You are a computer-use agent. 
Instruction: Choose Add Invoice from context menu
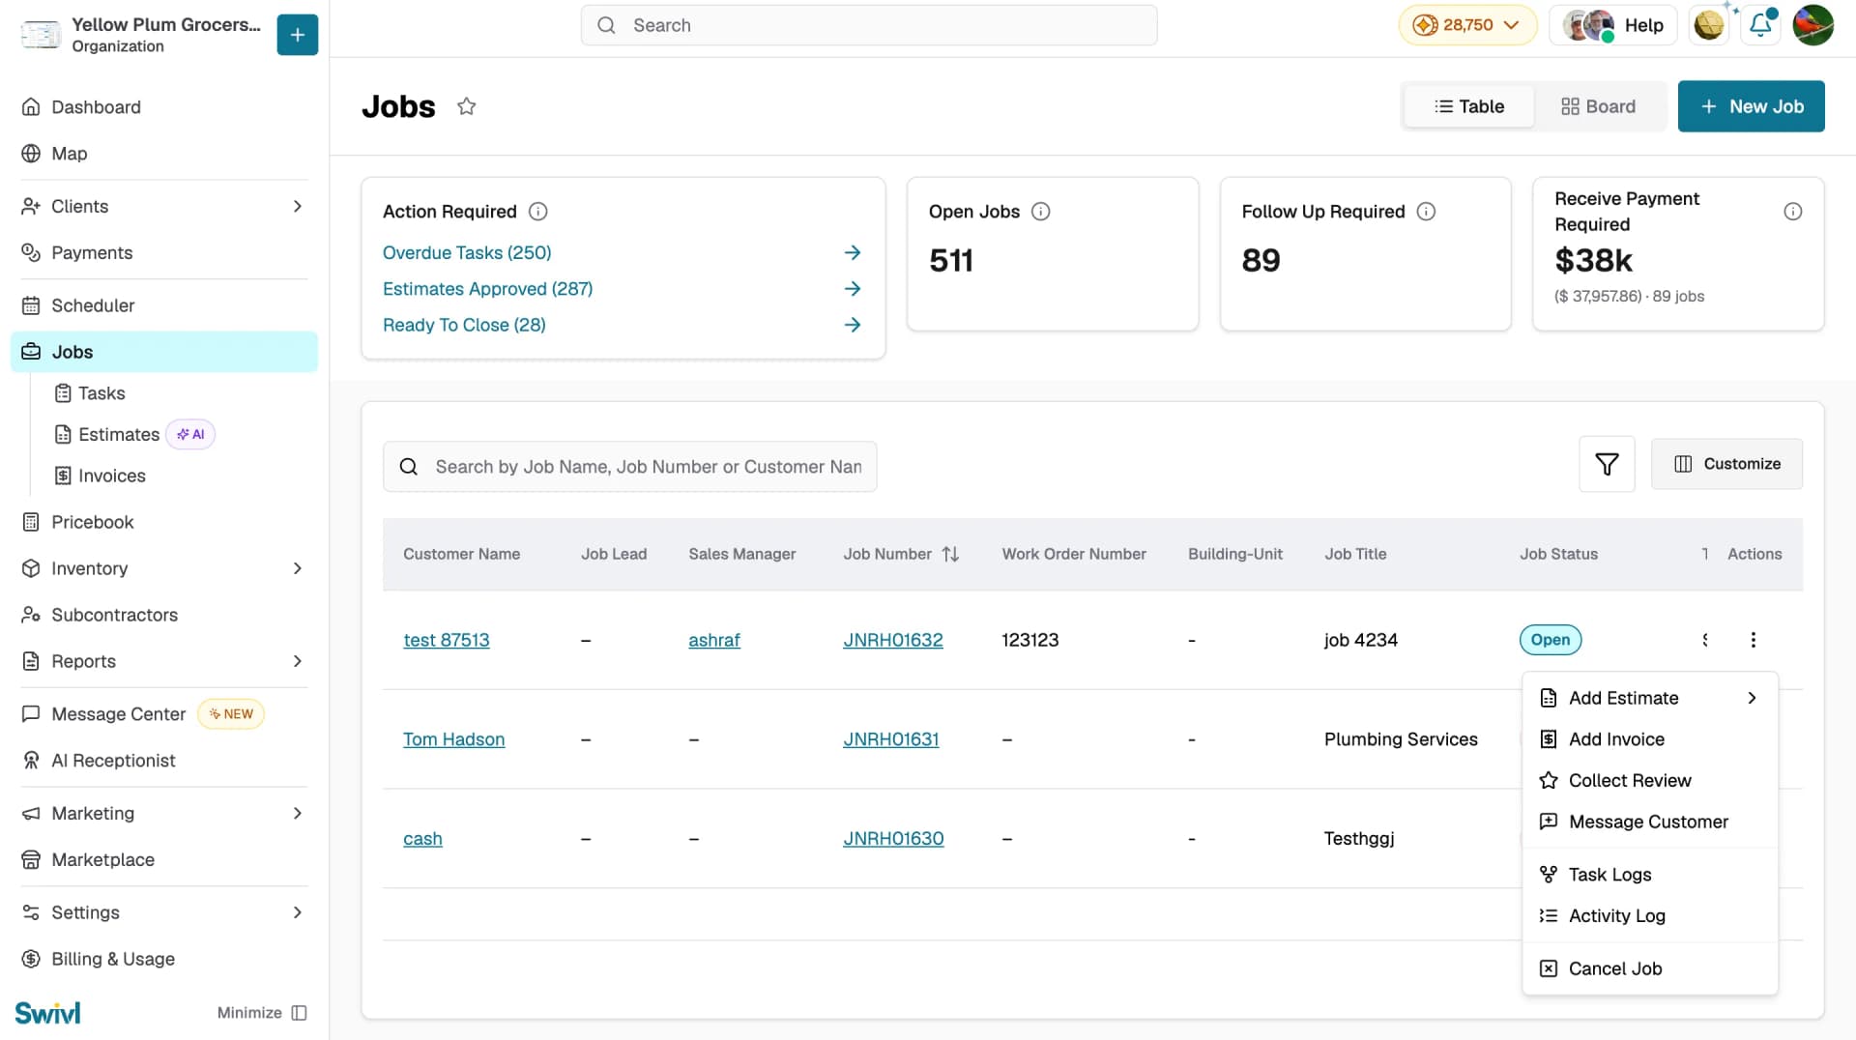[x=1649, y=739]
